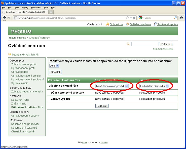
Task: Click the Vyhledat search button
Action: pos(166,44)
